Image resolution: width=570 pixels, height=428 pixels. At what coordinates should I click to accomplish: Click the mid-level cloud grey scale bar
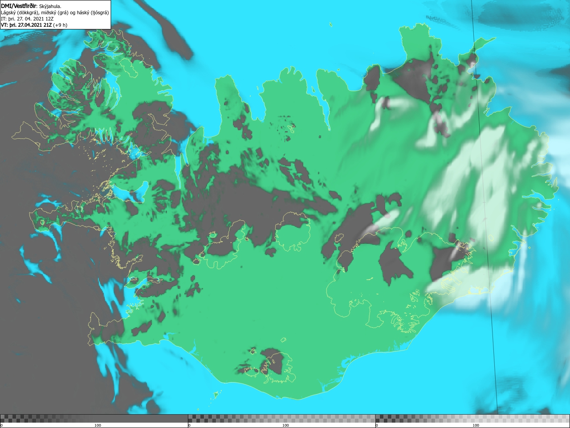281,419
